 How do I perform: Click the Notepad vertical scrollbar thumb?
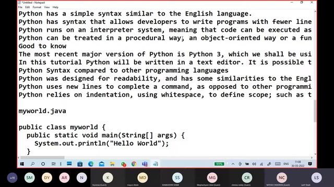pyautogui.click(x=315, y=111)
